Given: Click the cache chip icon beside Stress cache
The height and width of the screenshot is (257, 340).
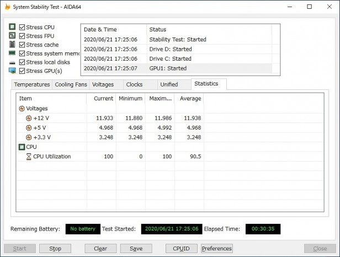Looking at the screenshot, I should point(12,45).
